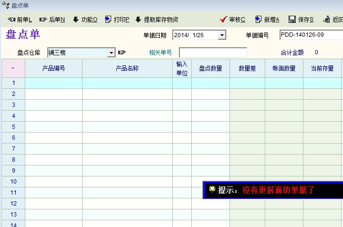Screen dimensions: 343x227
Task: Expand the 单据日期 date dropdown
Action: click(222, 35)
